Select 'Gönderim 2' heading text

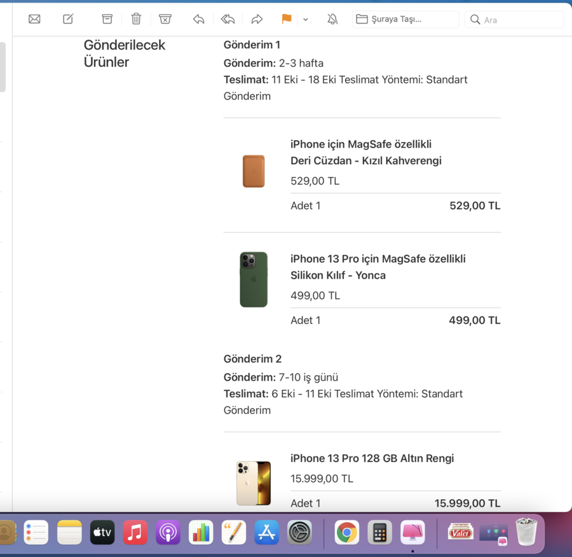pos(252,359)
